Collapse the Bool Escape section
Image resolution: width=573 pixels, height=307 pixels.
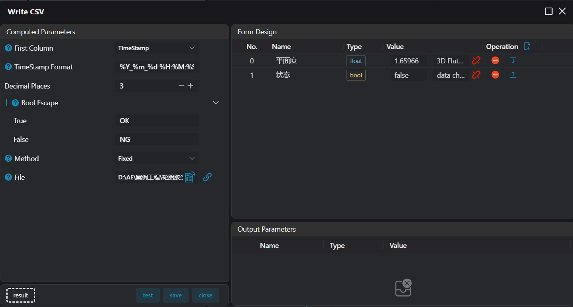point(216,103)
